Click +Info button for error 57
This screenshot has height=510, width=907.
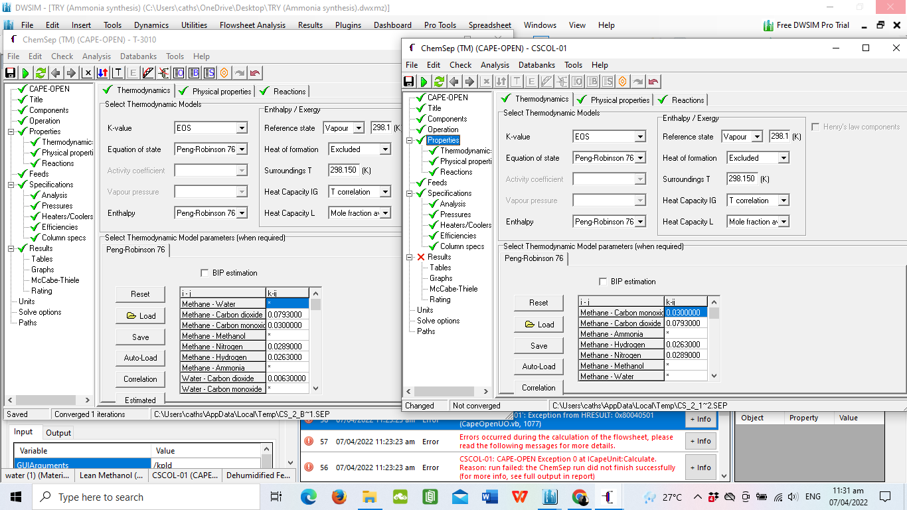point(700,441)
